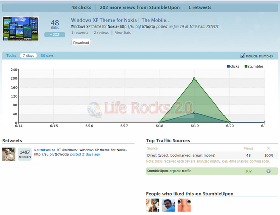The height and width of the screenshot is (215, 280).
Task: Click the stumbles peak data point on 6/19
Action: tap(194, 78)
